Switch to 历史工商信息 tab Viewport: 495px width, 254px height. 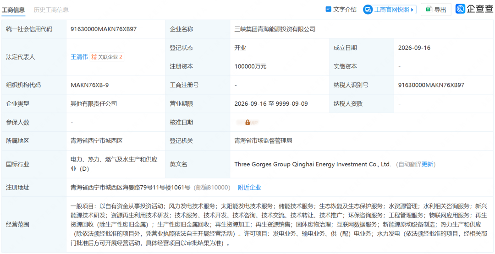pyautogui.click(x=51, y=10)
